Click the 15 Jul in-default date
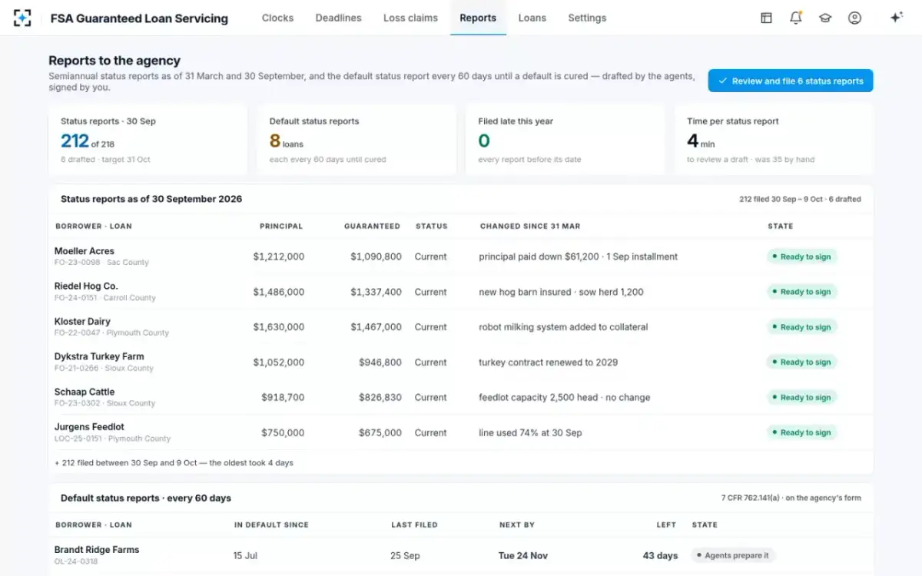The height and width of the screenshot is (576, 922). [246, 555]
